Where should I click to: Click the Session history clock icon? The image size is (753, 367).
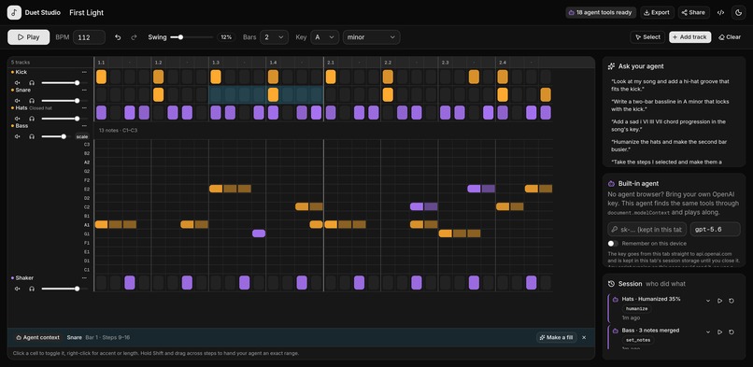[x=611, y=284]
